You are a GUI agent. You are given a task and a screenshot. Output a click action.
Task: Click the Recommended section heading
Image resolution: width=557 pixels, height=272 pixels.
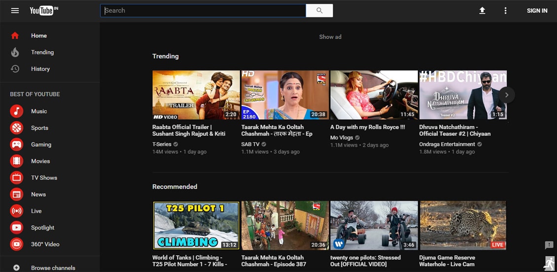(175, 187)
